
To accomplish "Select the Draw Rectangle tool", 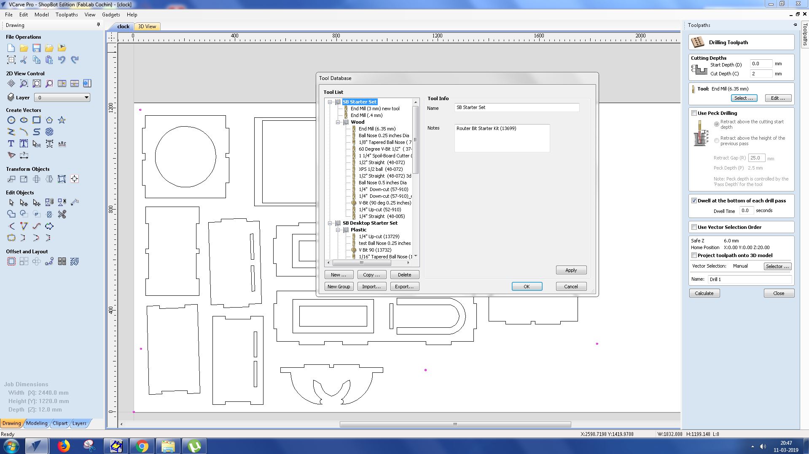I will [x=37, y=120].
